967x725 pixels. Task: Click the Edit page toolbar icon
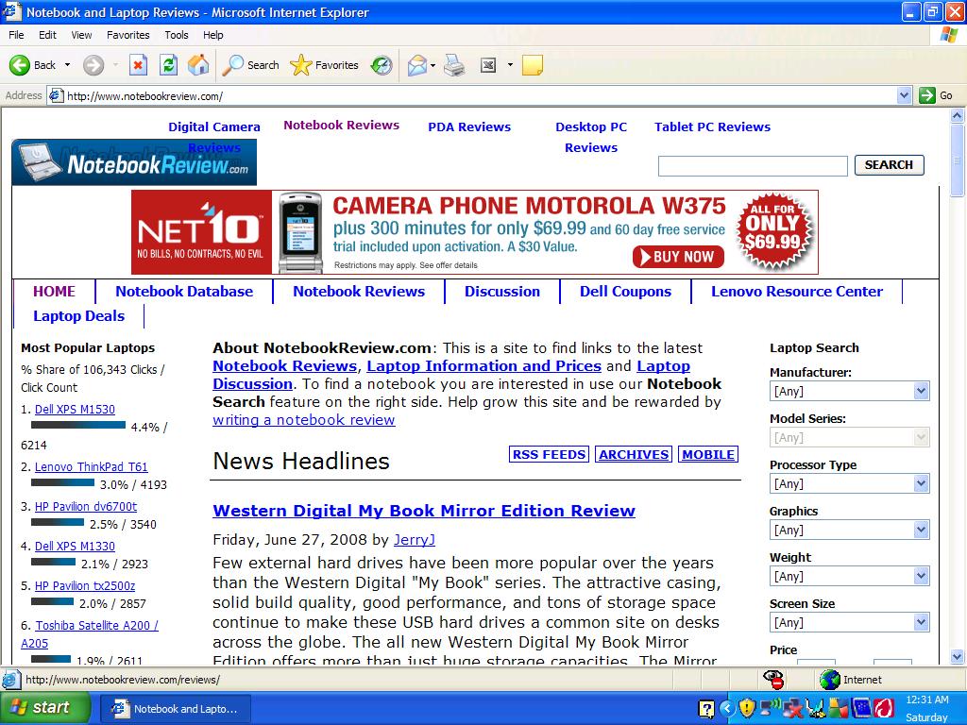point(488,65)
